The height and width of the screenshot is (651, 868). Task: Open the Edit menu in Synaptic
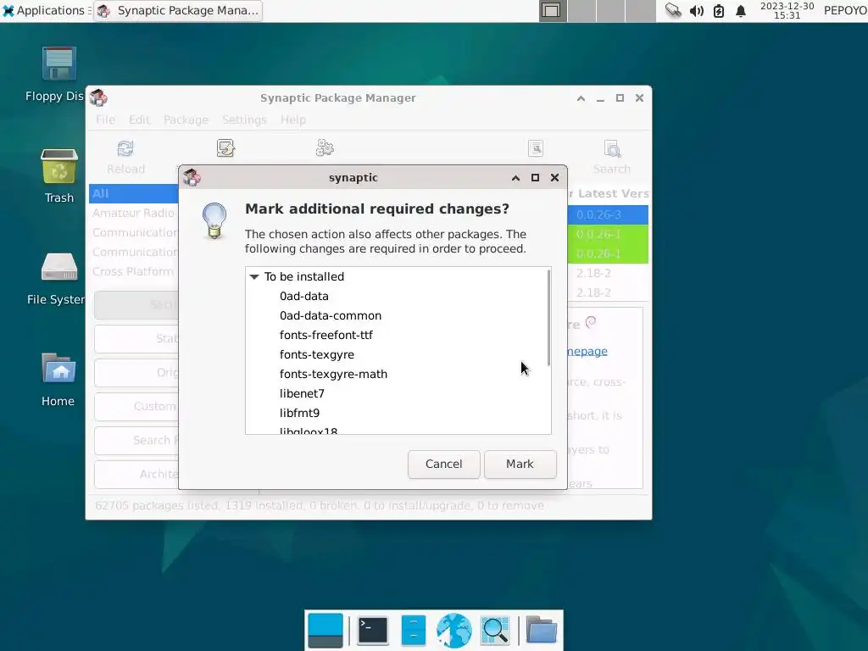[139, 120]
